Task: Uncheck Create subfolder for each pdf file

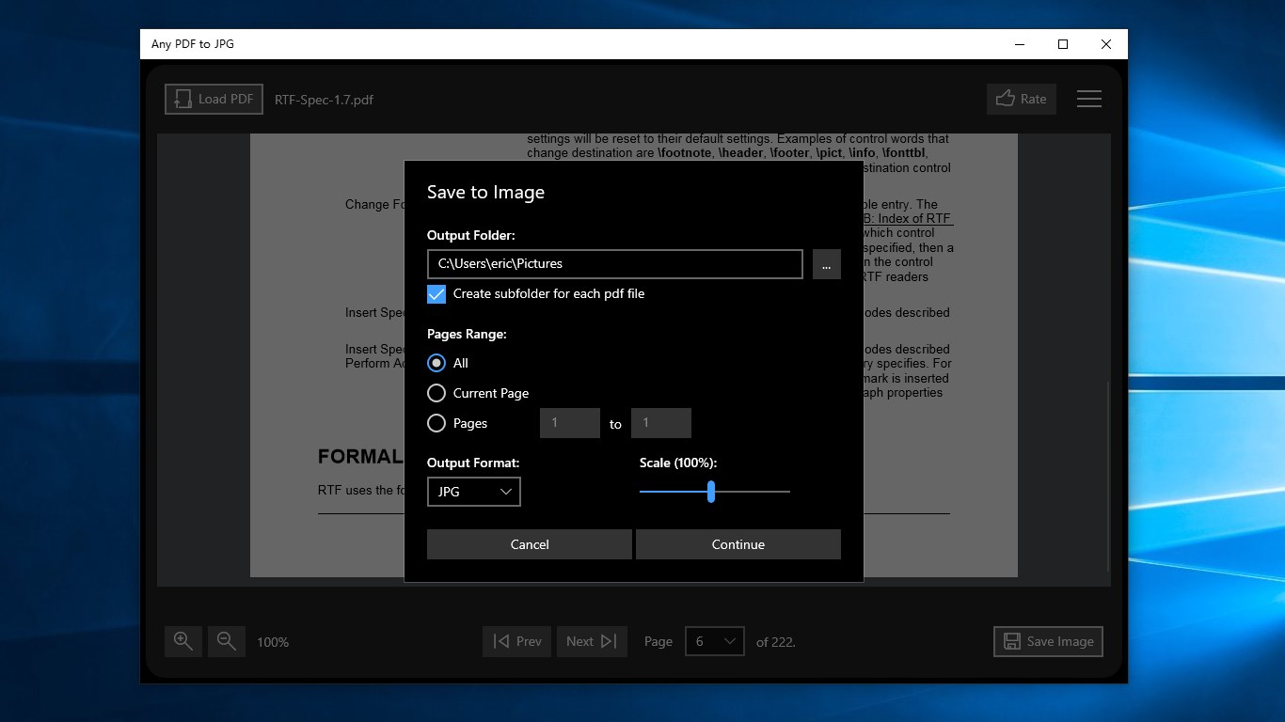Action: (436, 294)
